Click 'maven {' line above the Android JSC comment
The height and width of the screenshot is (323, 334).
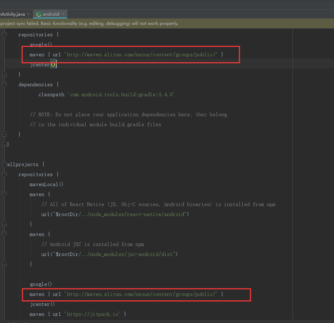pyautogui.click(x=40, y=234)
